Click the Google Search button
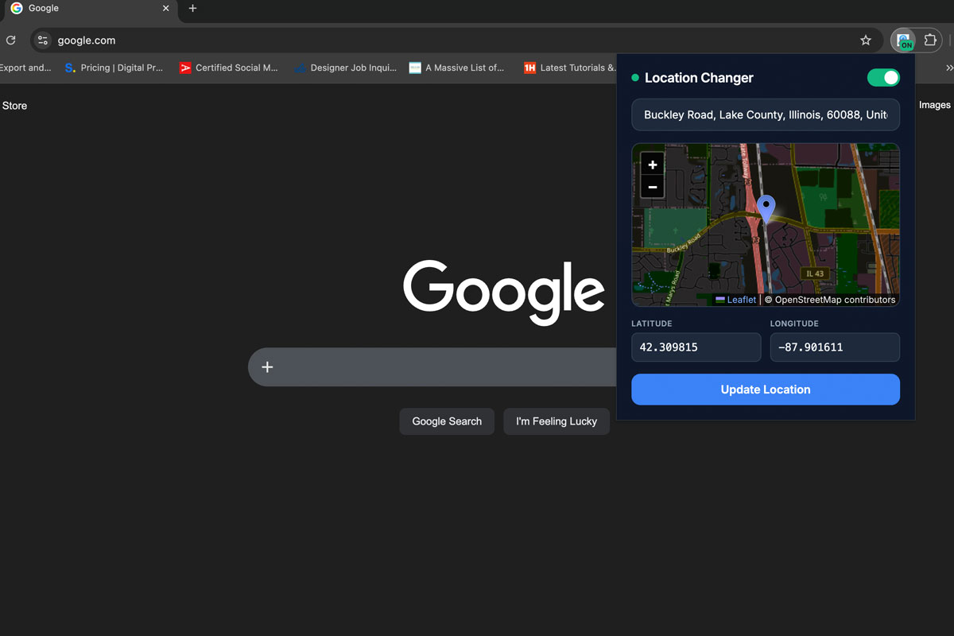The height and width of the screenshot is (636, 954). (447, 421)
